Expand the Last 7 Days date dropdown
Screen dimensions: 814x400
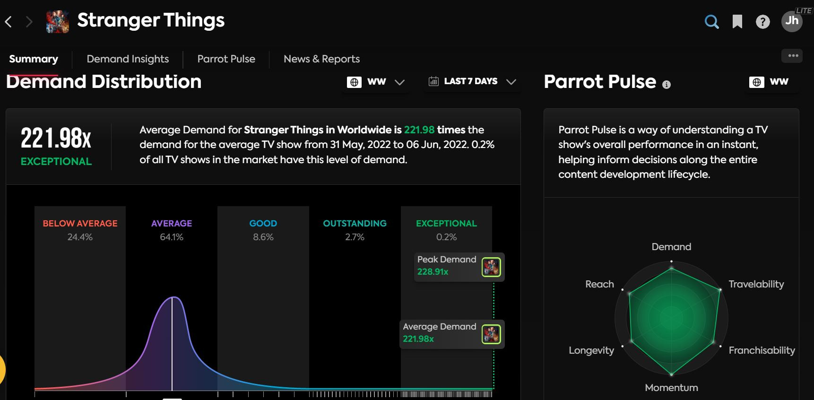coord(472,82)
